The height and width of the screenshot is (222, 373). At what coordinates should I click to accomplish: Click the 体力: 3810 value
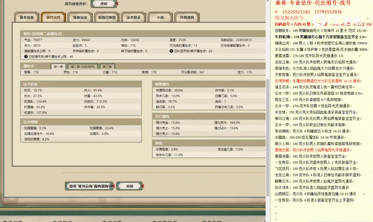[x=32, y=45]
